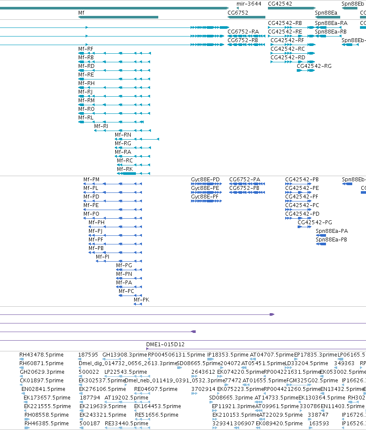Click the Spn88Eb gene label
Screen dimensions: 366x430
coord(353,4)
